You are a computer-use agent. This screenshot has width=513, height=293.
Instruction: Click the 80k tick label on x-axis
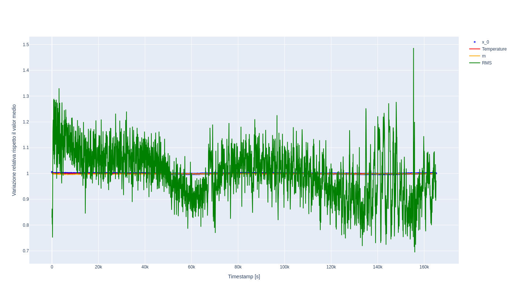coord(238,267)
